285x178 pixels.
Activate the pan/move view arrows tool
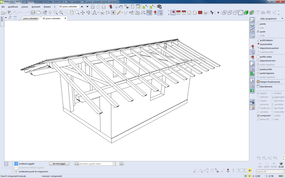point(83,13)
